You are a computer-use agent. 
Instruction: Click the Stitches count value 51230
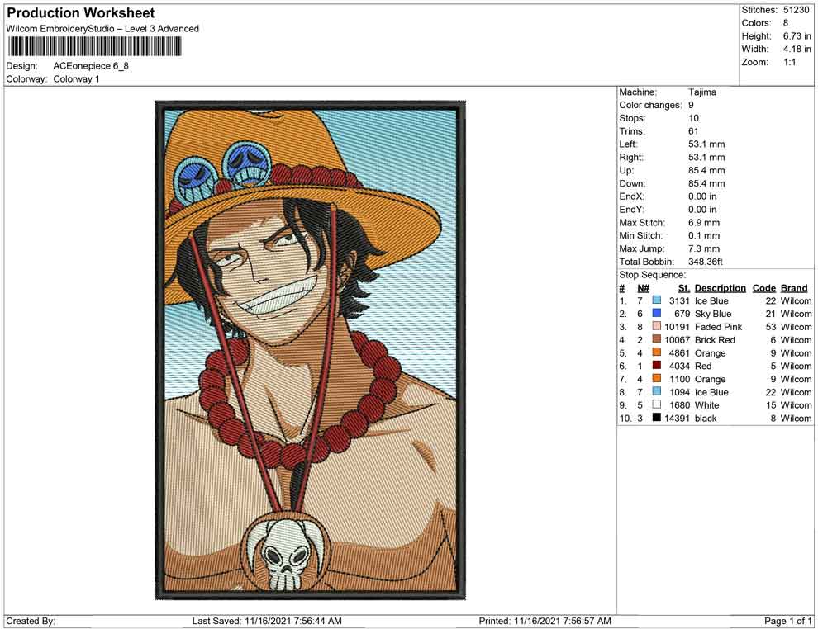pos(797,10)
